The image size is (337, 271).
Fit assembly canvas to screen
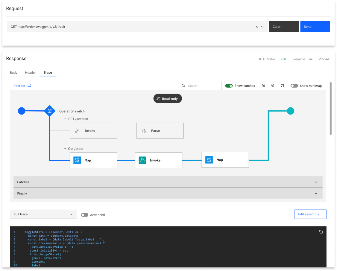click(282, 86)
